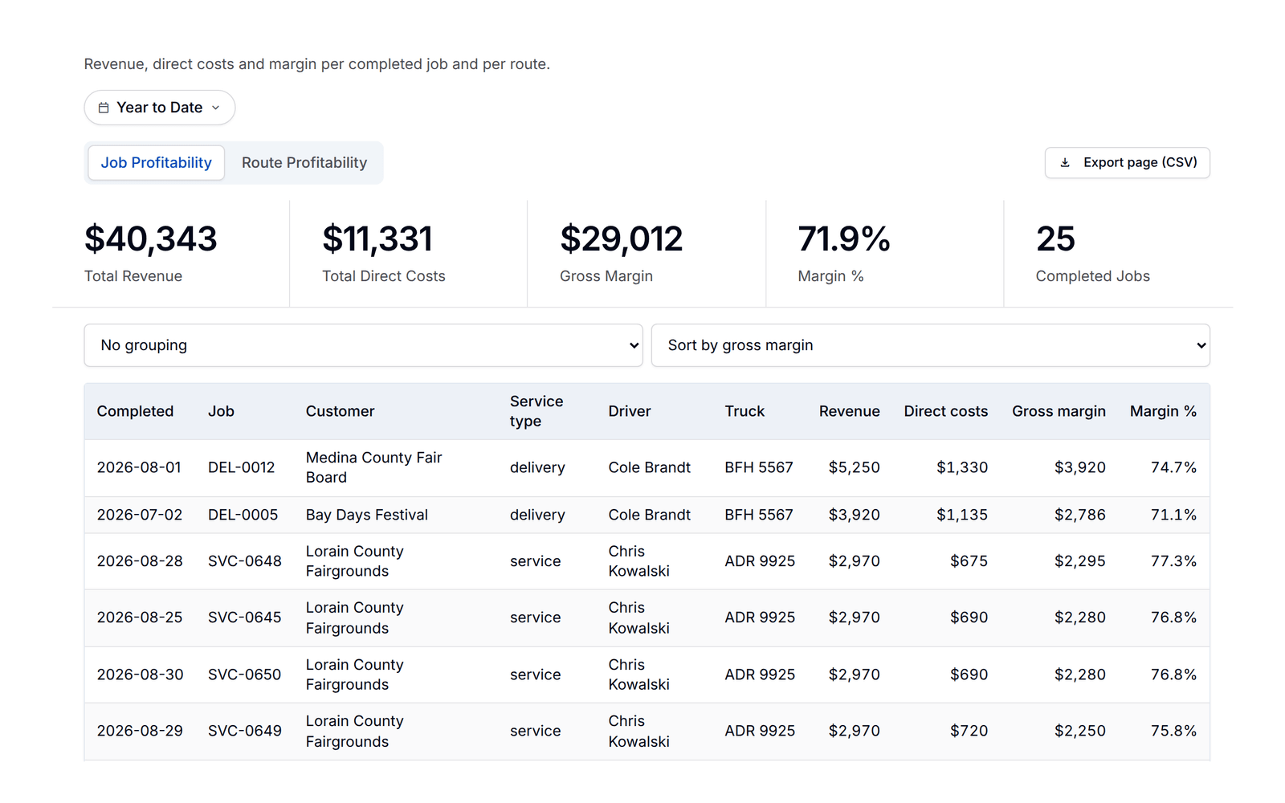Click the $11,331 Total Direct Costs figure

click(x=377, y=238)
